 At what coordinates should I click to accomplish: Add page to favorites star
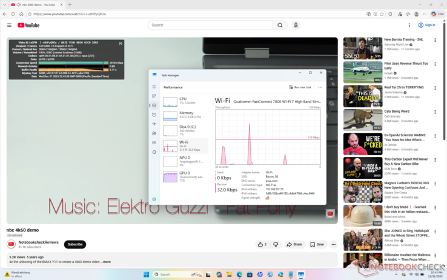(382, 14)
